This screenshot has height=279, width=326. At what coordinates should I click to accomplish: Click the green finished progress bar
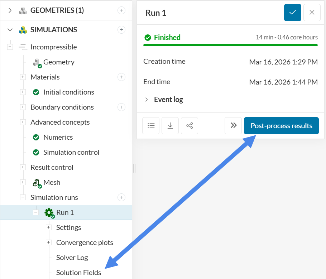[230, 45]
